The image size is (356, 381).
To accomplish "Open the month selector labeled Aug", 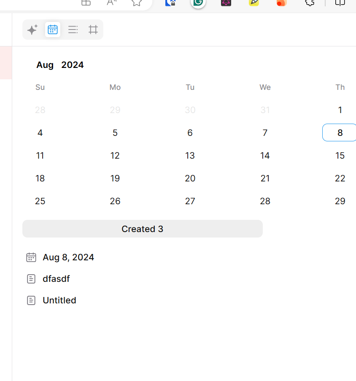I will [x=45, y=65].
